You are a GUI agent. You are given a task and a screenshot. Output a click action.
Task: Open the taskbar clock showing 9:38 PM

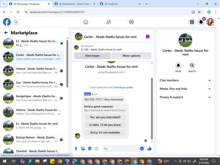(x=204, y=161)
